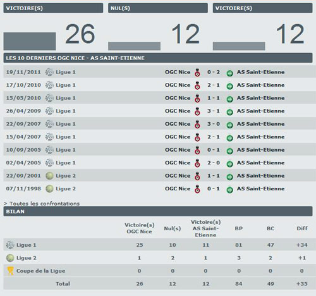The height and width of the screenshot is (296, 316).
Task: Click the +34 Diff value for Ligue 1
Action: coord(302,245)
